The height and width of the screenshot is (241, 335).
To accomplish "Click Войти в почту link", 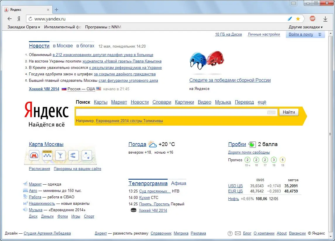I will (x=301, y=34).
